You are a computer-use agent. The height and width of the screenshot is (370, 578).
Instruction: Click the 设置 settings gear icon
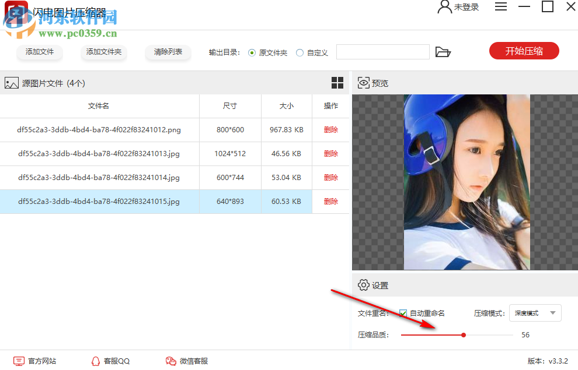tap(363, 285)
